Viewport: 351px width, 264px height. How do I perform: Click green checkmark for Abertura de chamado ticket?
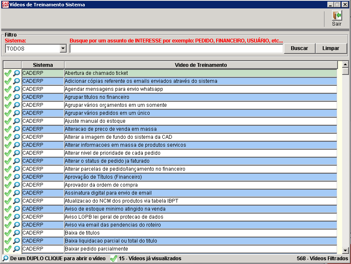pos(8,73)
